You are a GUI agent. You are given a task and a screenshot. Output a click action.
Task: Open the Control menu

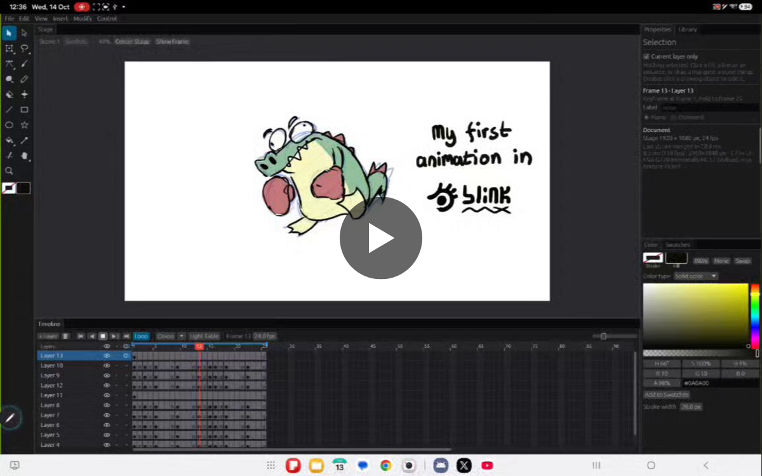[107, 18]
